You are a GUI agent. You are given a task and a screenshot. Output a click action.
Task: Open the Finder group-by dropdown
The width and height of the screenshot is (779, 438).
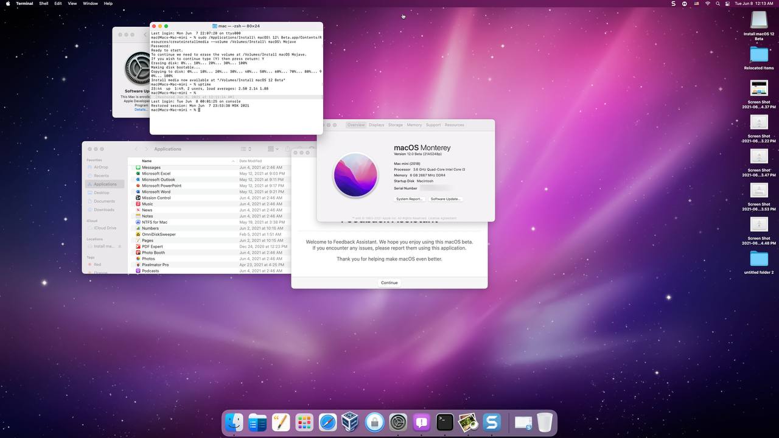273,149
